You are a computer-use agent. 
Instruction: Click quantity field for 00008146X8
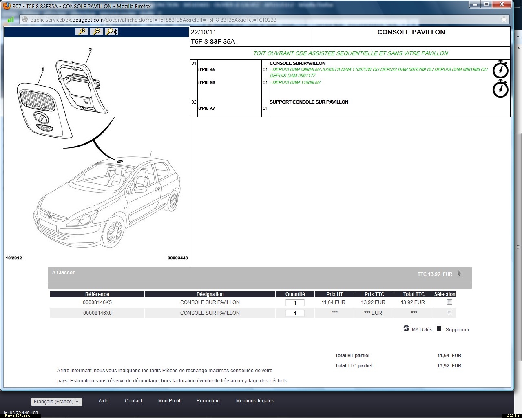[x=295, y=313]
